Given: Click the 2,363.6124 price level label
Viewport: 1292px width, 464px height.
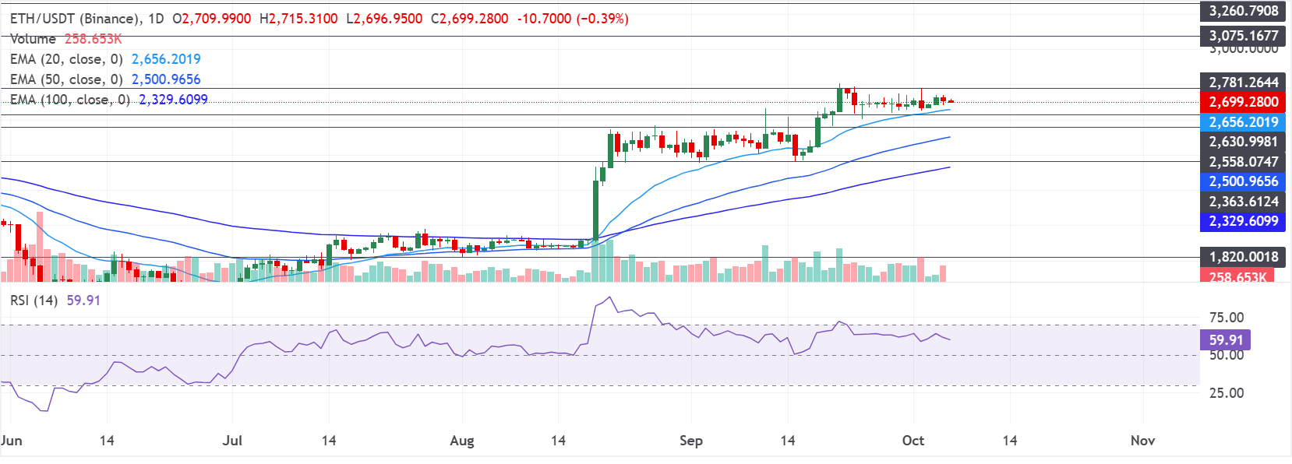Looking at the screenshot, I should pos(1244,202).
